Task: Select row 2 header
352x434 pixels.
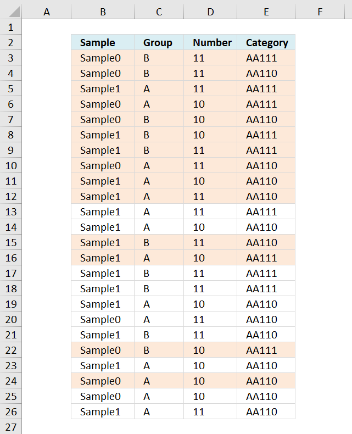Action: pos(11,42)
